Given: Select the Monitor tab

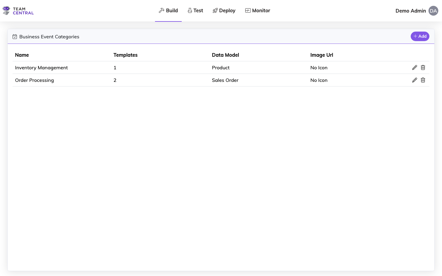Looking at the screenshot, I should (258, 11).
